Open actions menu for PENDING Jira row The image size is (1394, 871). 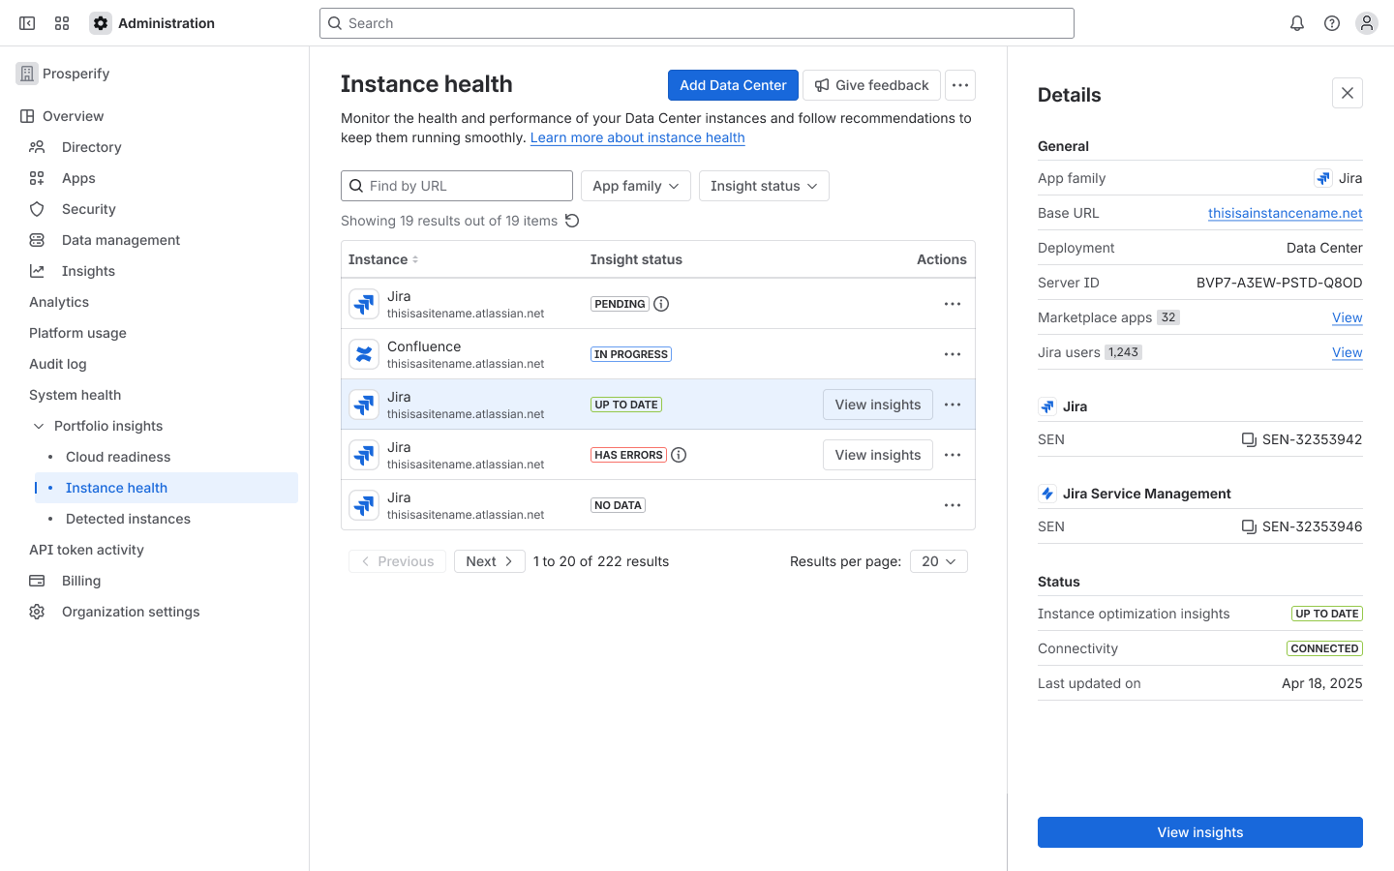tap(953, 304)
